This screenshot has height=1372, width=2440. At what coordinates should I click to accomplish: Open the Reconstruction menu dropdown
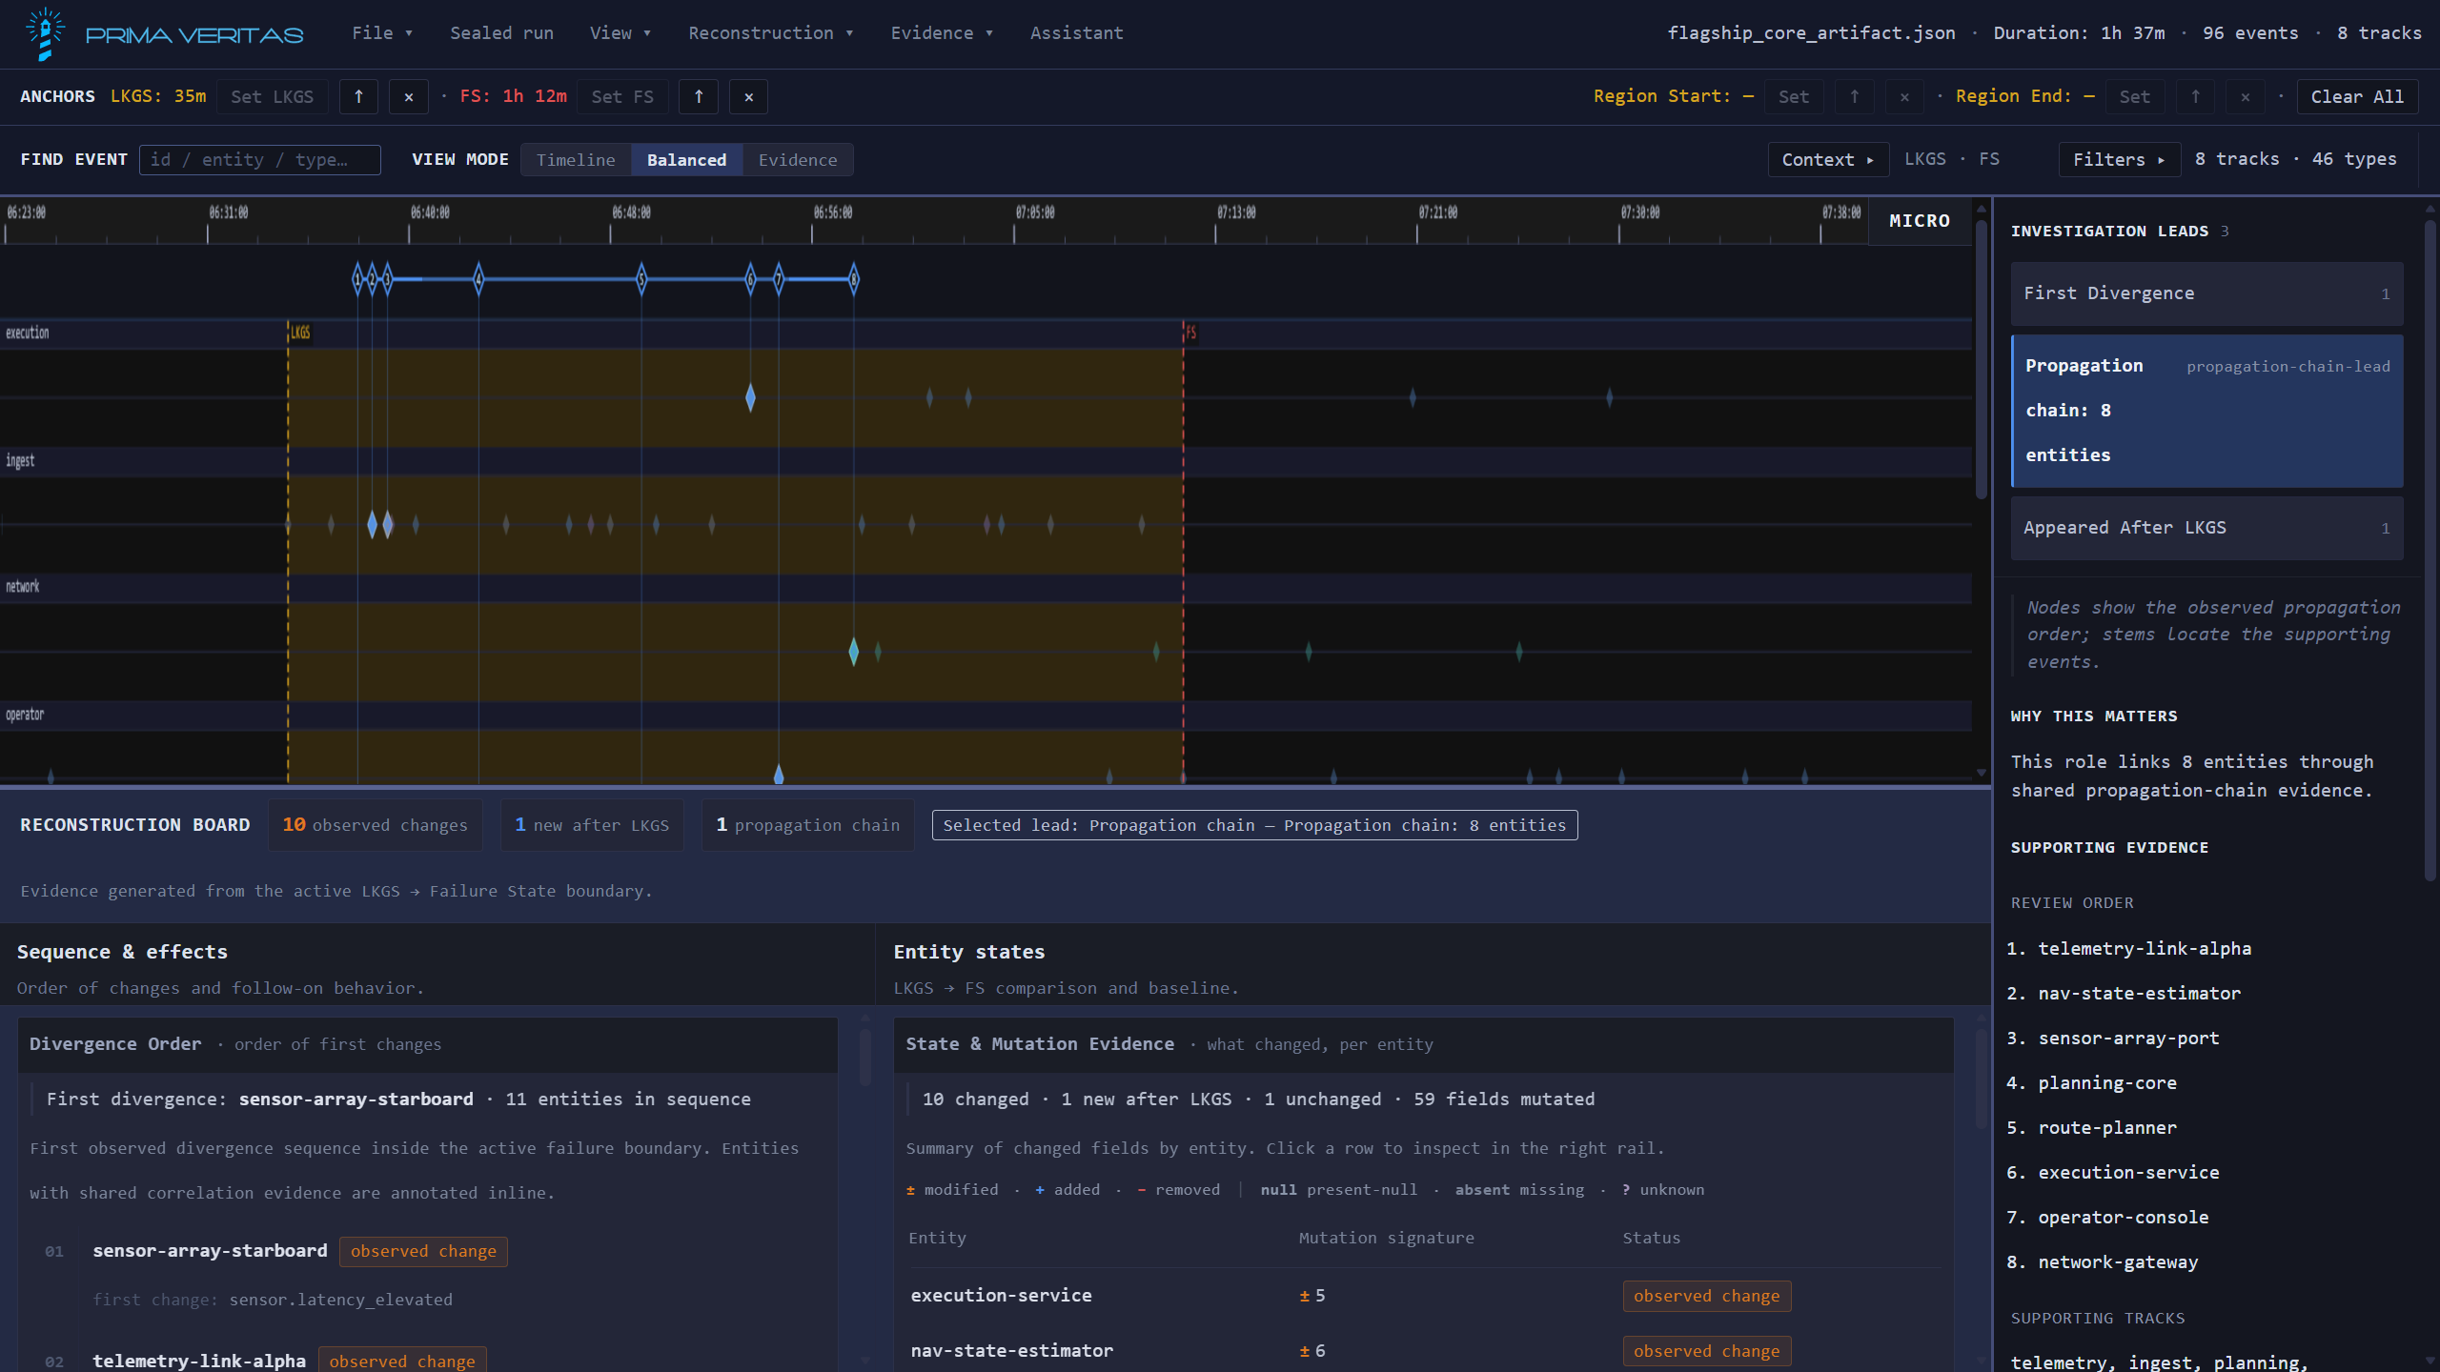[x=770, y=33]
